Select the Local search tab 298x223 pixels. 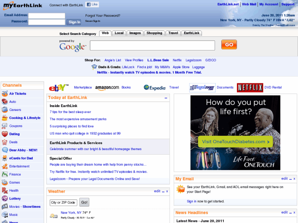point(119,33)
